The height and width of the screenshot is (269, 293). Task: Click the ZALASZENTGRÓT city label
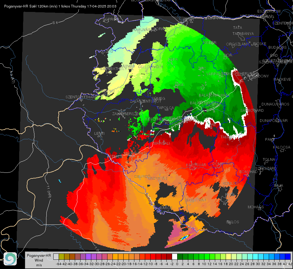click(145, 101)
